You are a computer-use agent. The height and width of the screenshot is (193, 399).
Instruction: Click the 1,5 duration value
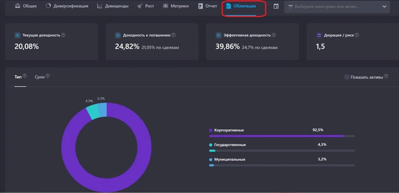[x=320, y=47]
